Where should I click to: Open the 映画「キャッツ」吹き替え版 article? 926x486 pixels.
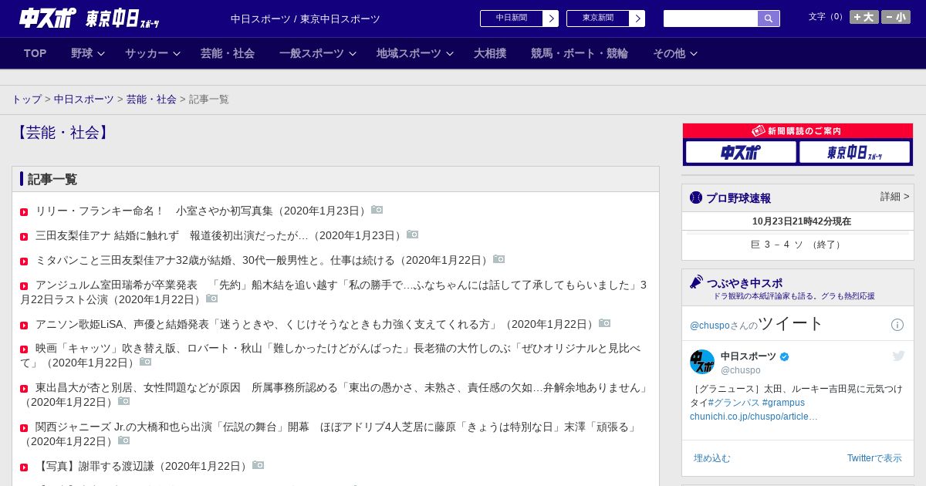(x=330, y=356)
